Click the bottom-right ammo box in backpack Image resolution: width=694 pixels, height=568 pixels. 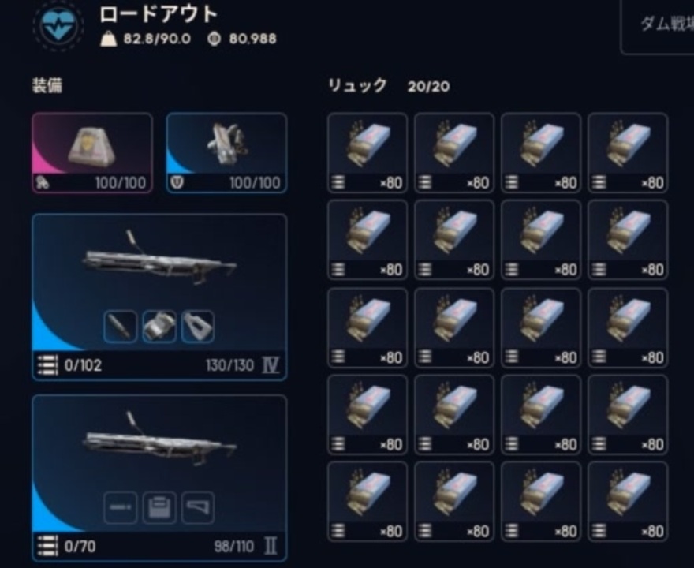(x=628, y=501)
